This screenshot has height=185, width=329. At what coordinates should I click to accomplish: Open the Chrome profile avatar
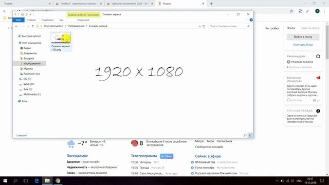point(317,11)
